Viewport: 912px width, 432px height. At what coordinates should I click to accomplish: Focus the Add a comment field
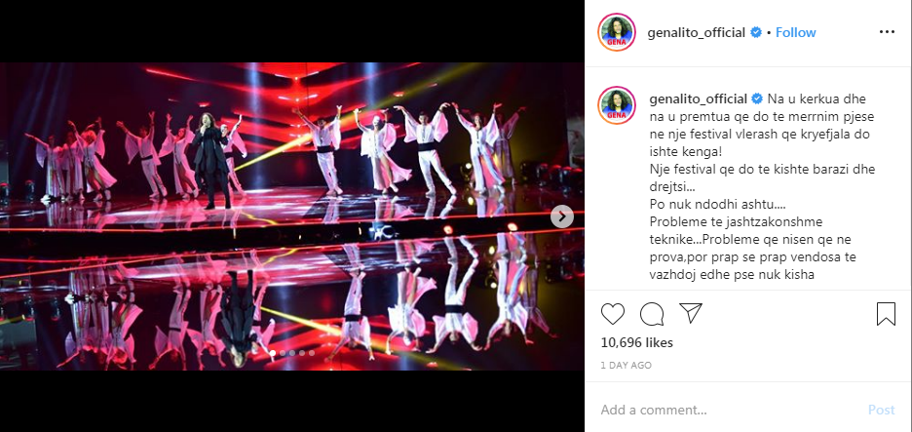[x=727, y=410]
